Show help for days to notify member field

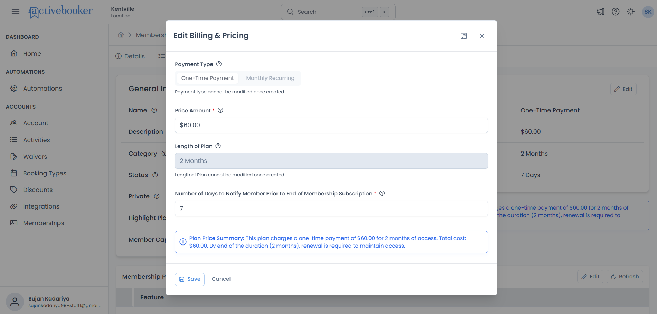point(382,193)
